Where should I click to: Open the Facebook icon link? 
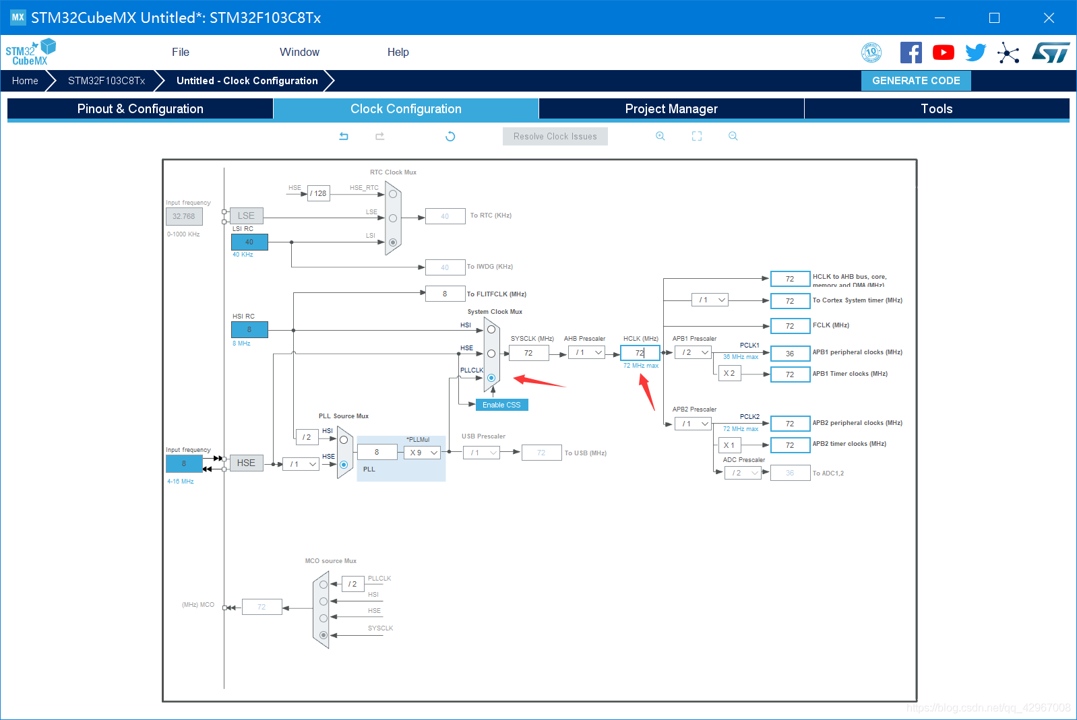click(x=911, y=53)
